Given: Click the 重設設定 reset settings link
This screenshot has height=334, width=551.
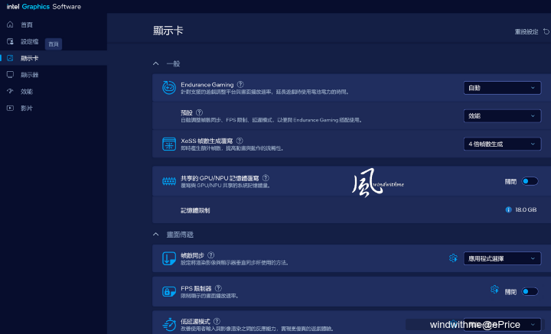Looking at the screenshot, I should 527,31.
